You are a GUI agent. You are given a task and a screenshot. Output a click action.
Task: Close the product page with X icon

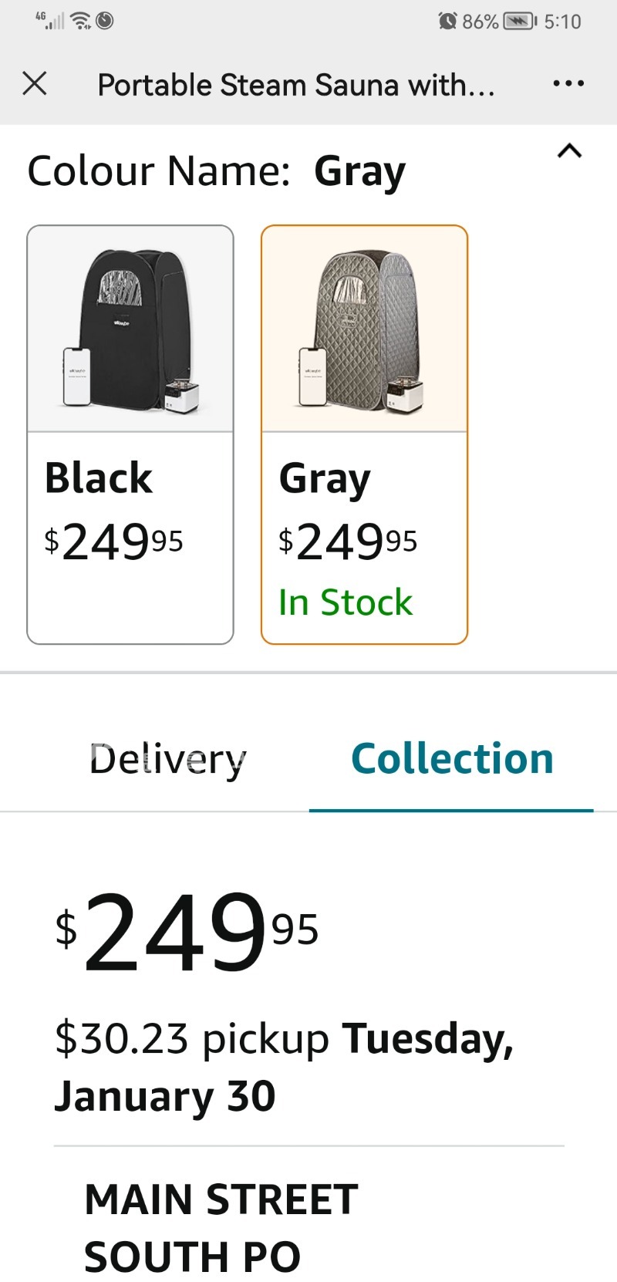point(35,83)
